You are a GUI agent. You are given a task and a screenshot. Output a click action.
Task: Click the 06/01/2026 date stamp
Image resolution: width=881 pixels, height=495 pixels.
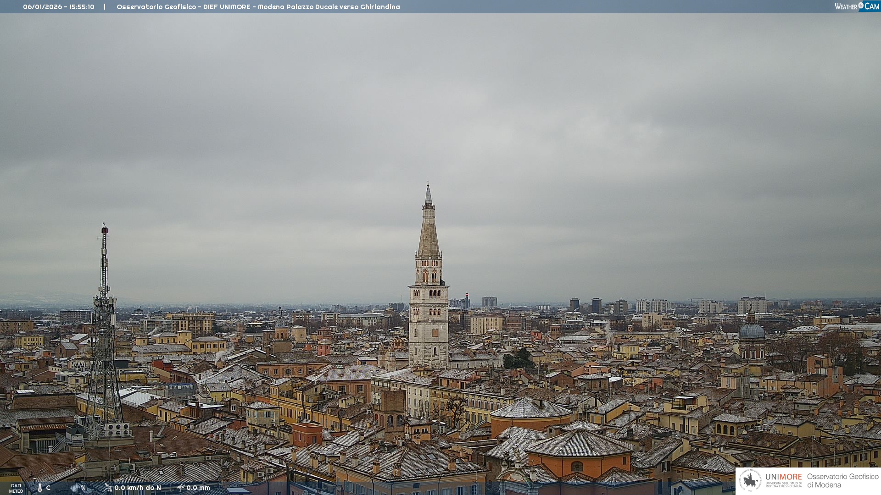[x=43, y=7]
